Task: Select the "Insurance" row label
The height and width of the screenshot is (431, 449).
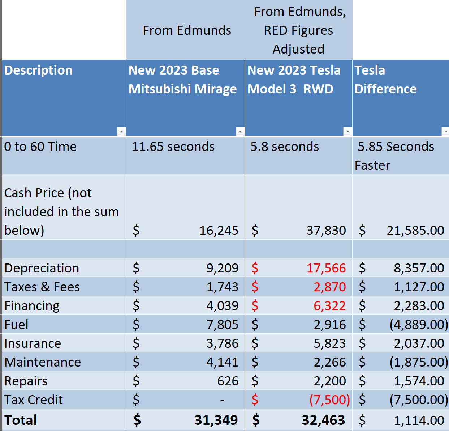Action: [33, 343]
